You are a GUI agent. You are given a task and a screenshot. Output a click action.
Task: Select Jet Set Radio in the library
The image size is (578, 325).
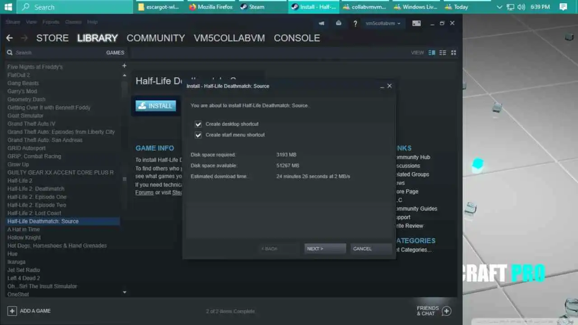pos(23,270)
